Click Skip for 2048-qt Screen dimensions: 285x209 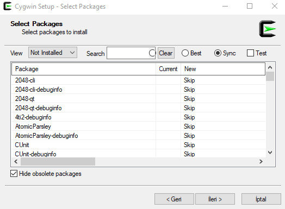click(x=189, y=99)
